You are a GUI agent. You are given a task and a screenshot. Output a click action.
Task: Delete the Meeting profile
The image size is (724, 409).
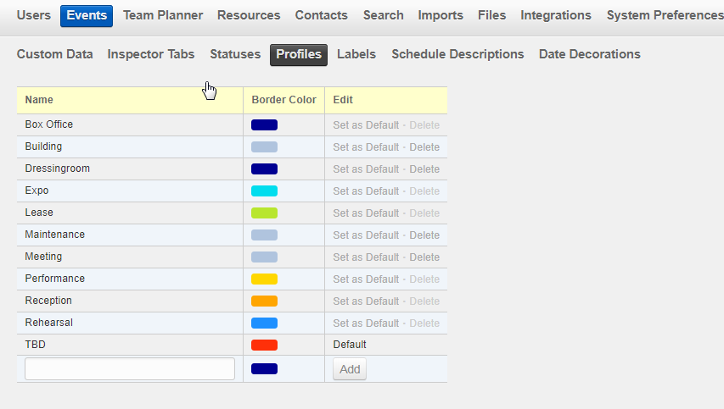point(424,257)
